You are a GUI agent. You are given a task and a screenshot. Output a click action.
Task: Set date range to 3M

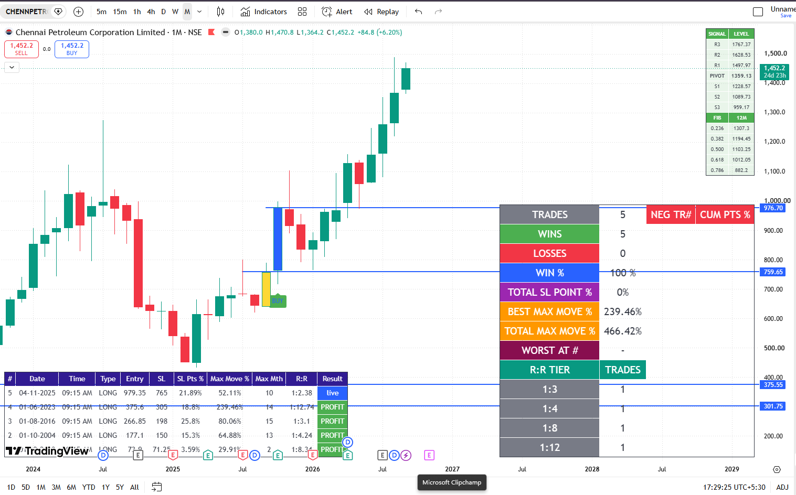pyautogui.click(x=56, y=487)
